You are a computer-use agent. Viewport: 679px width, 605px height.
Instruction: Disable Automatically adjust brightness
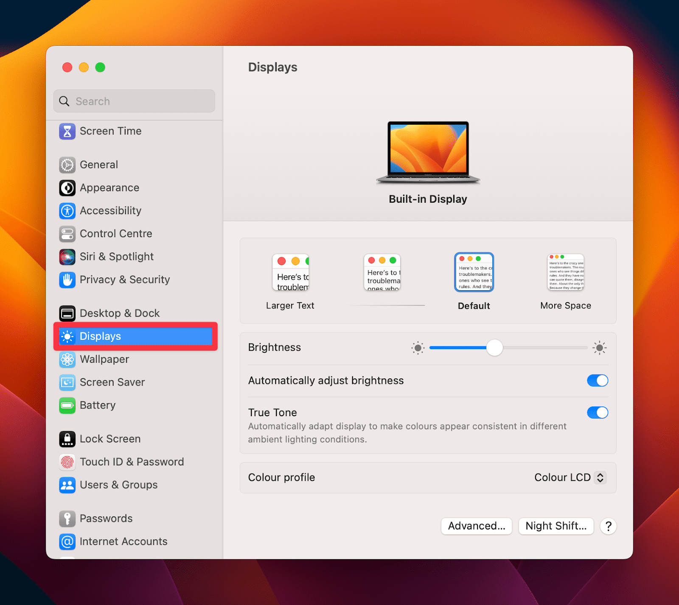click(x=598, y=380)
